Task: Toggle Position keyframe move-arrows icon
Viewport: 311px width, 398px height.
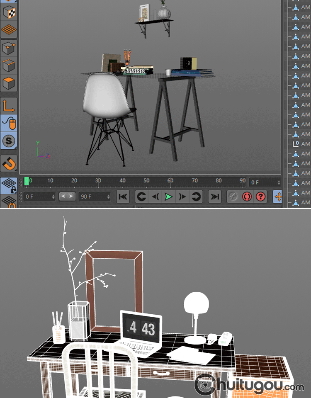Action: (x=278, y=197)
